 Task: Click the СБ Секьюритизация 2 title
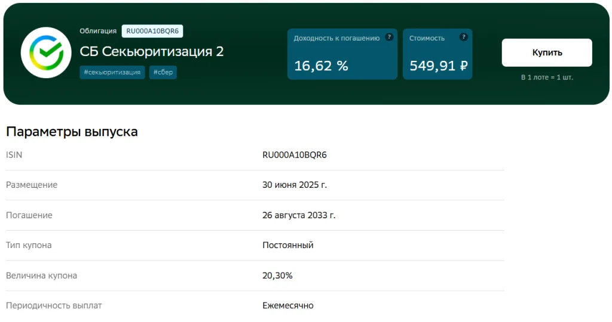coord(152,52)
